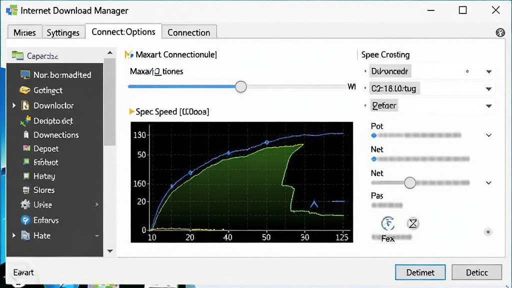Open the Urlee submenu arrow
Screen dimensions: 512x288
(97, 204)
